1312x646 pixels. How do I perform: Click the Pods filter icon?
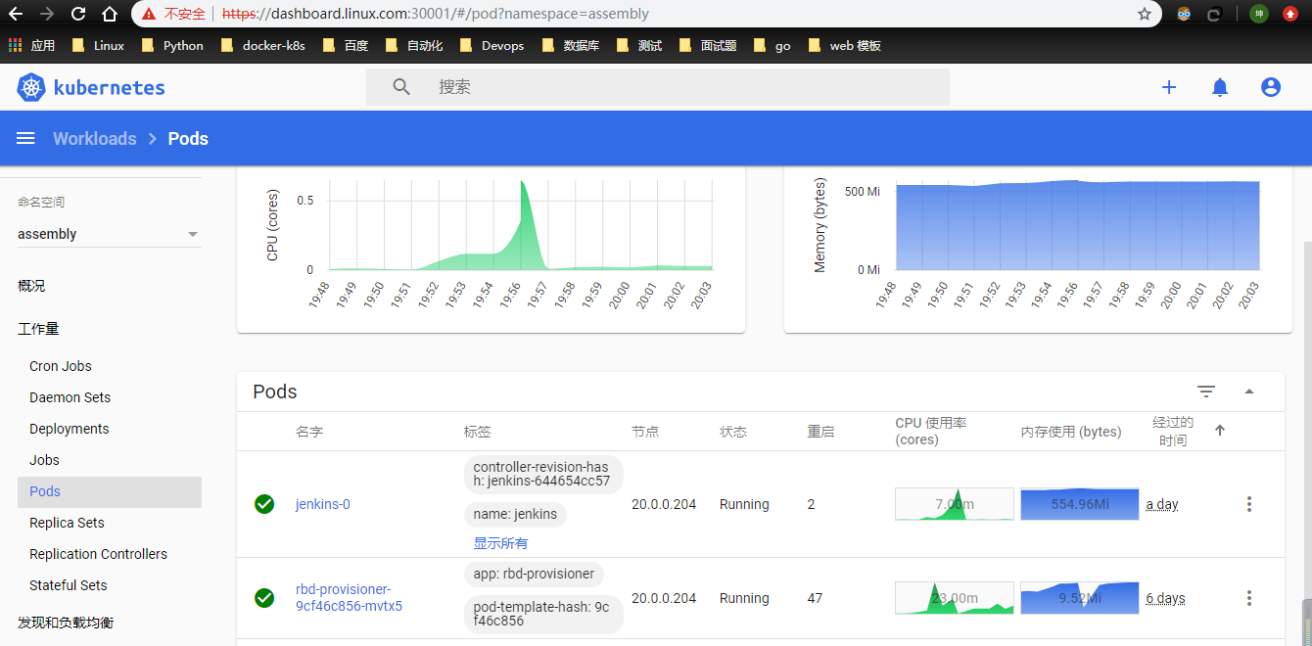(1206, 392)
